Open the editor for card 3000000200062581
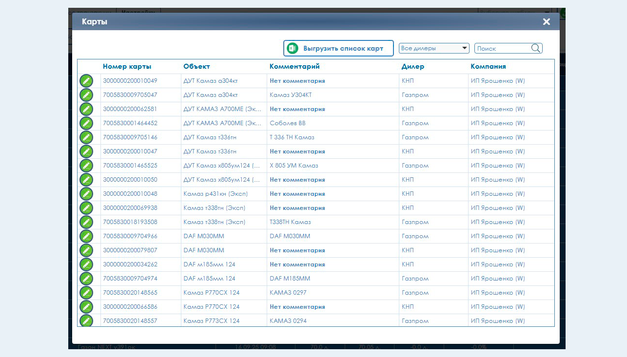This screenshot has height=357, width=627. click(x=86, y=109)
